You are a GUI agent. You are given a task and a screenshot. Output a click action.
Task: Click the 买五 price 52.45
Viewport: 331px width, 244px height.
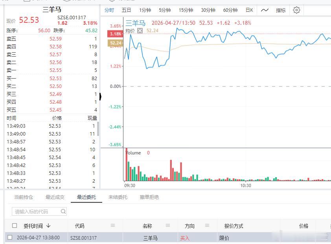pyautogui.click(x=55, y=110)
